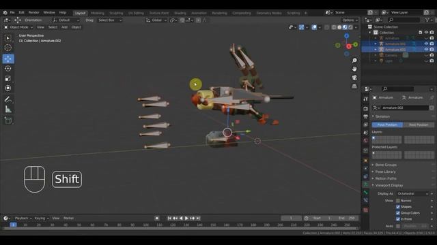Toggle visibility eye for Armature.001
Viewport: 437px width, 245px height.
(x=426, y=44)
